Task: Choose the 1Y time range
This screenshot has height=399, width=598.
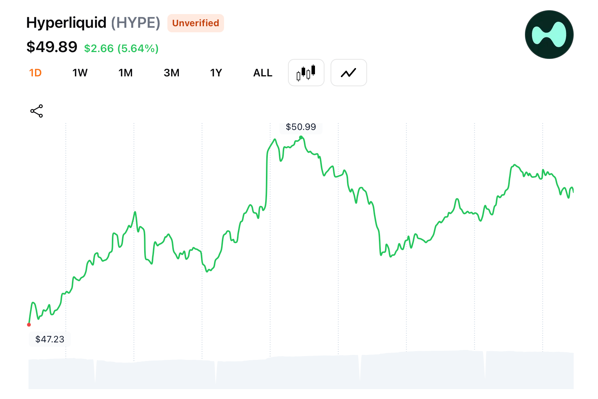Action: coord(216,73)
